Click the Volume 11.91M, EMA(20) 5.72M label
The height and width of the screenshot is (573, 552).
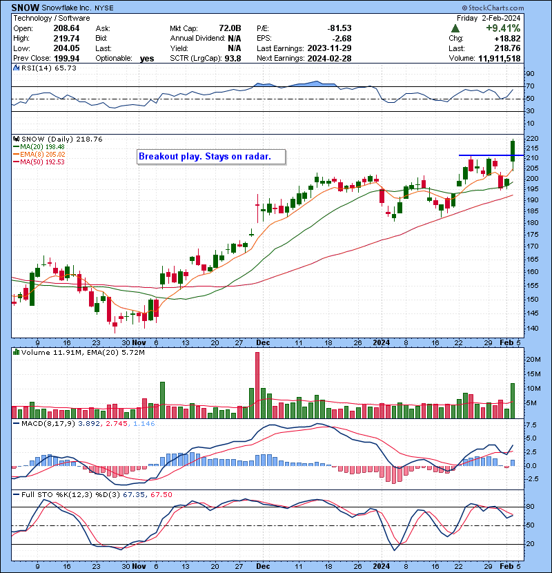coord(83,352)
